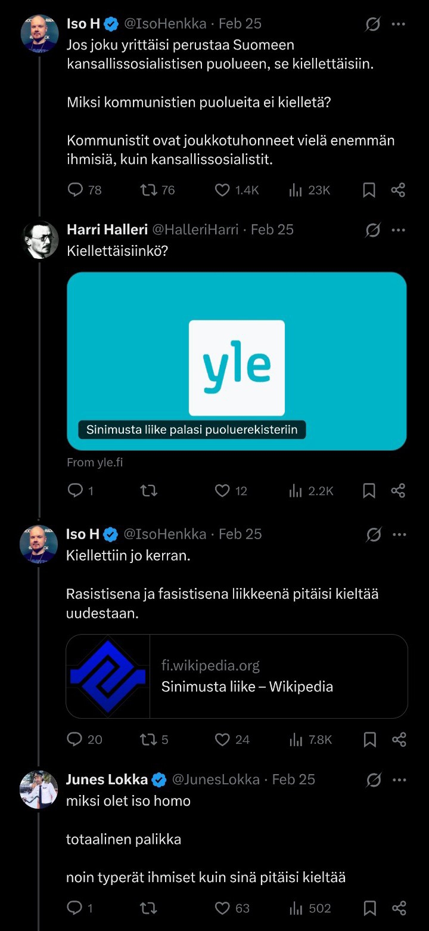Repost Iso H's communist parties post

148,190
